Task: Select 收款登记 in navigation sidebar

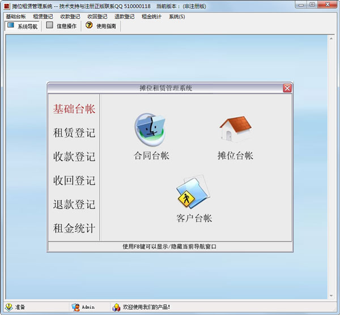Action: [x=74, y=156]
